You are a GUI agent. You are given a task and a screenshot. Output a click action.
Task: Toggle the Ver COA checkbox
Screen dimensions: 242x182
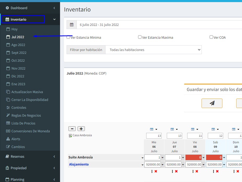click(x=211, y=37)
